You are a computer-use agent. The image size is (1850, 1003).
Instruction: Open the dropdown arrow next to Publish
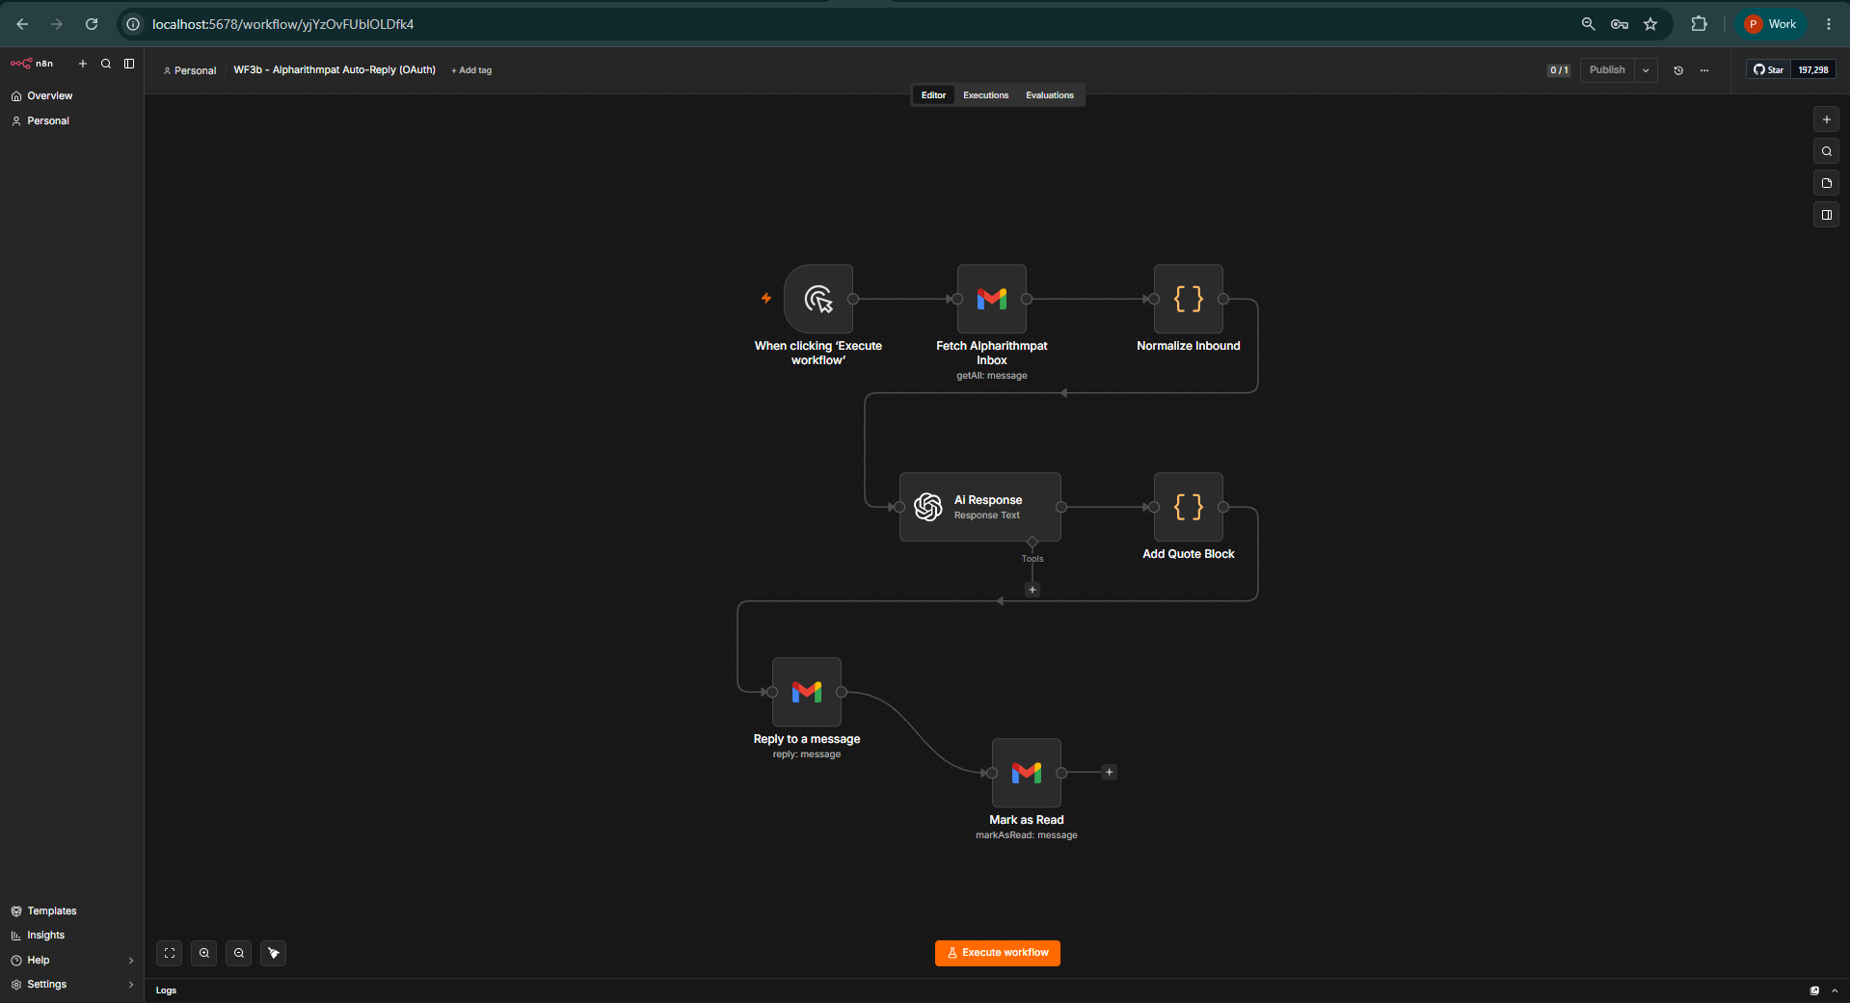(1646, 70)
